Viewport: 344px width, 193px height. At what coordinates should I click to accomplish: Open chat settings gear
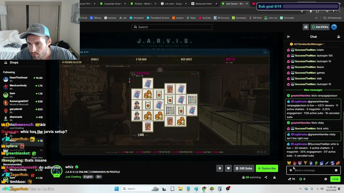click(326, 179)
